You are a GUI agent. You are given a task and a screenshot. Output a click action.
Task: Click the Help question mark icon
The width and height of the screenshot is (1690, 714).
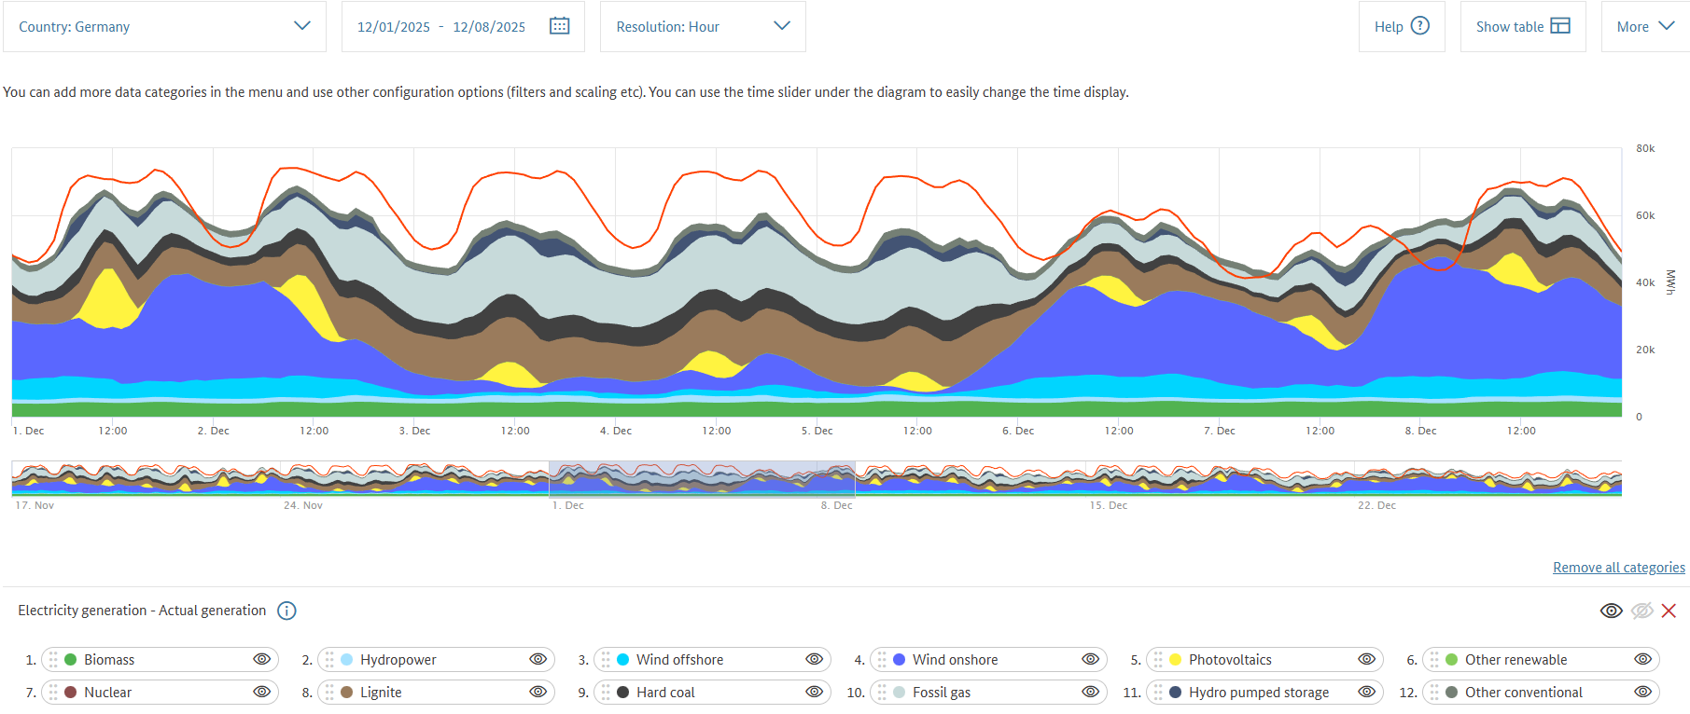(x=1419, y=26)
